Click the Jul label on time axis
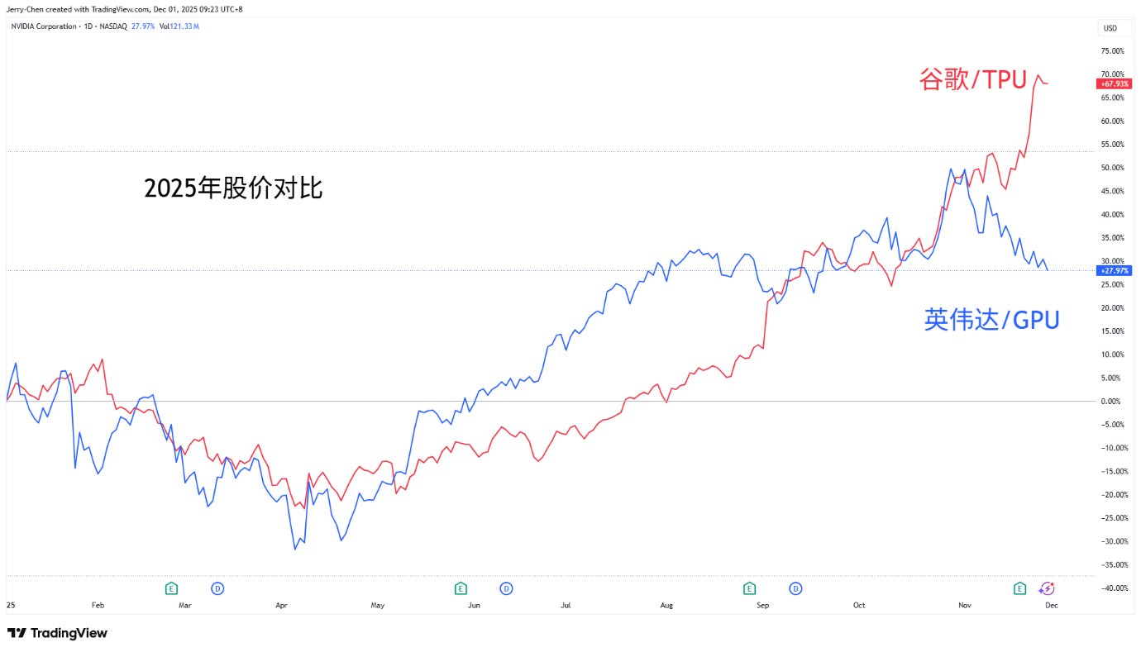 pyautogui.click(x=566, y=605)
